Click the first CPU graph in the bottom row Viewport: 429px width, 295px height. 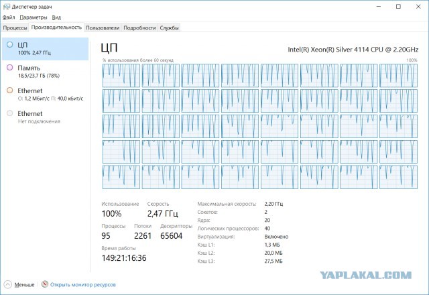click(x=121, y=177)
